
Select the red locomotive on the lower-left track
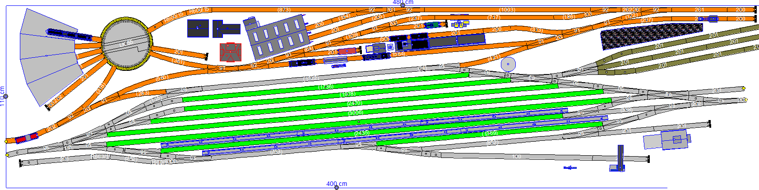(27, 138)
